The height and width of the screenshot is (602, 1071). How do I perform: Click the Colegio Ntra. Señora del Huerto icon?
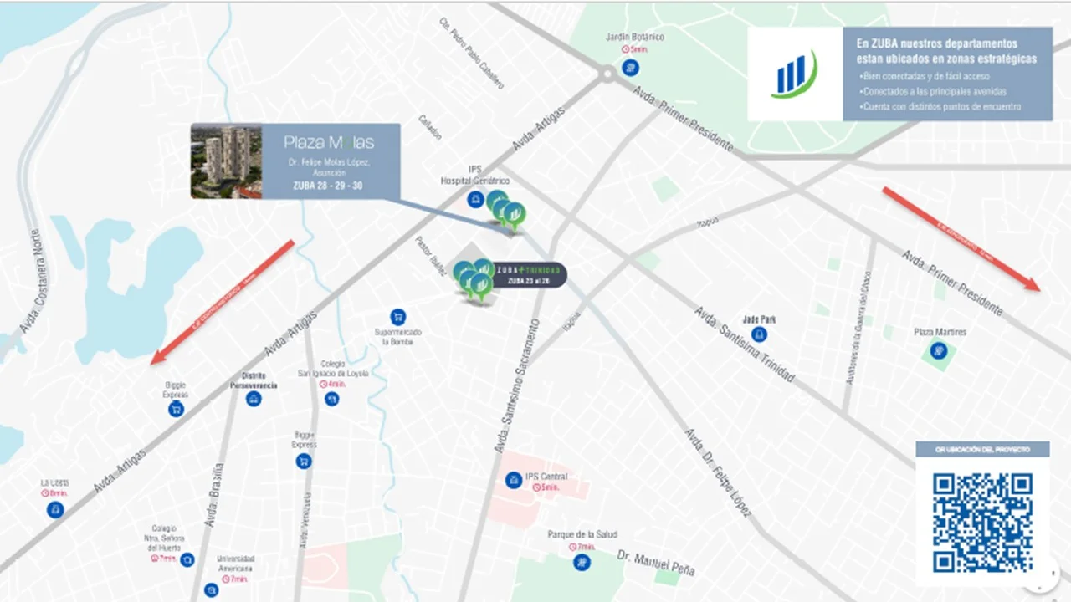point(187,559)
